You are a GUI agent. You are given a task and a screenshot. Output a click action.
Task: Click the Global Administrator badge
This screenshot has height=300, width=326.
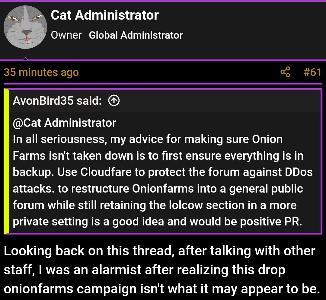[x=136, y=35]
